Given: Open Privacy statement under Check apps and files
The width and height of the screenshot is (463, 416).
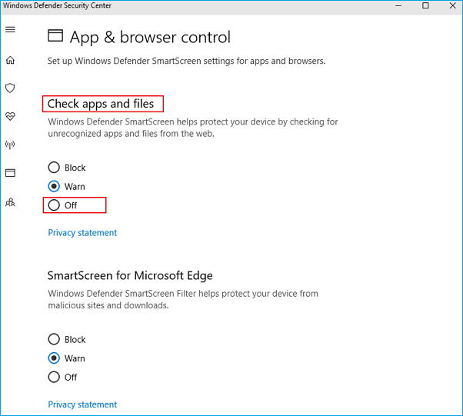Looking at the screenshot, I should pos(82,233).
